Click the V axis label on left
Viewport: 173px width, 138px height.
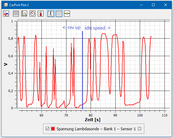click(5, 64)
